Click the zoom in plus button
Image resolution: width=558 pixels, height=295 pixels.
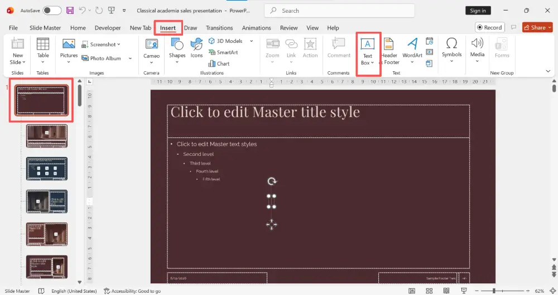(x=528, y=291)
